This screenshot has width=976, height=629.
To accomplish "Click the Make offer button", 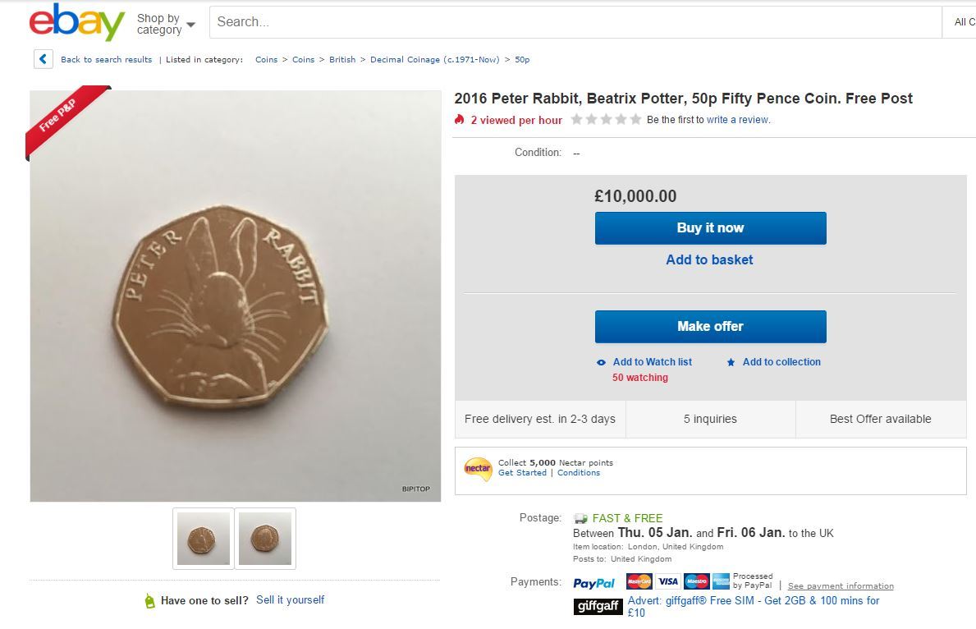I will pos(709,326).
